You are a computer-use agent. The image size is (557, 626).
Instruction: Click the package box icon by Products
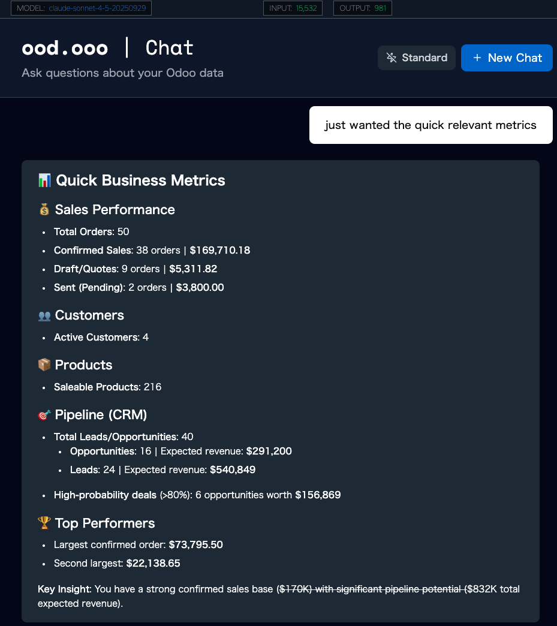[x=44, y=365]
